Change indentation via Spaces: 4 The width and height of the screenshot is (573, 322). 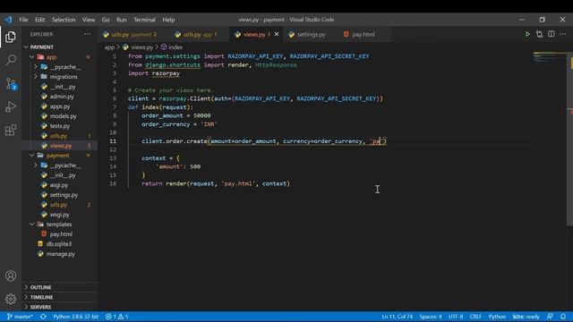point(431,317)
